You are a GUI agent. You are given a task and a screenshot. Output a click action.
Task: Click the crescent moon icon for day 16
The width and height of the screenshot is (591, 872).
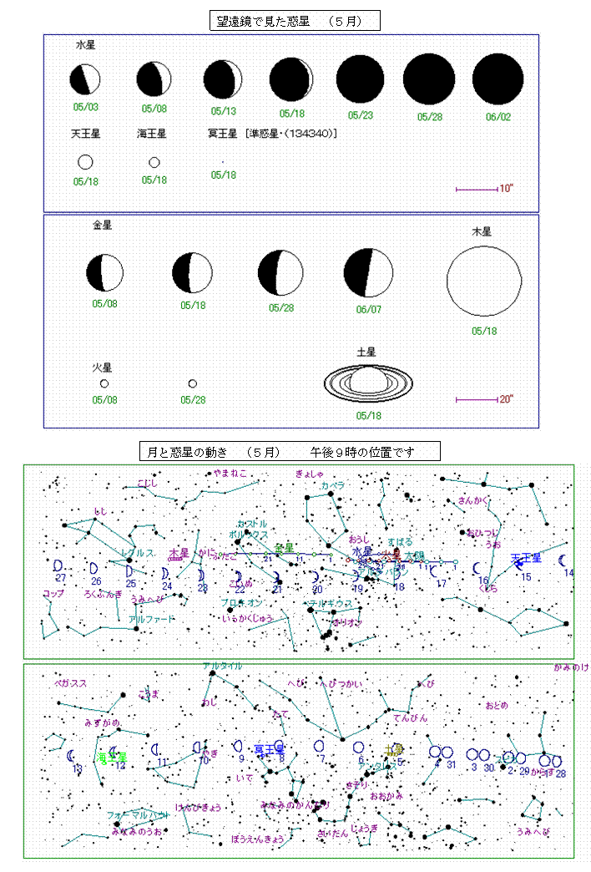[477, 568]
